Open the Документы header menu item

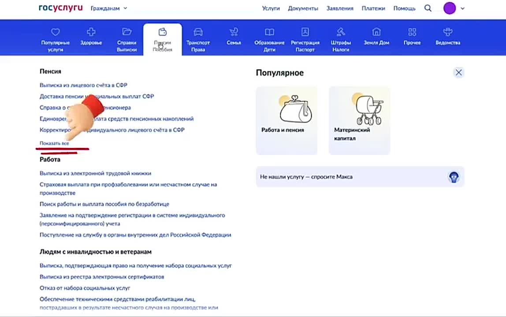click(303, 8)
